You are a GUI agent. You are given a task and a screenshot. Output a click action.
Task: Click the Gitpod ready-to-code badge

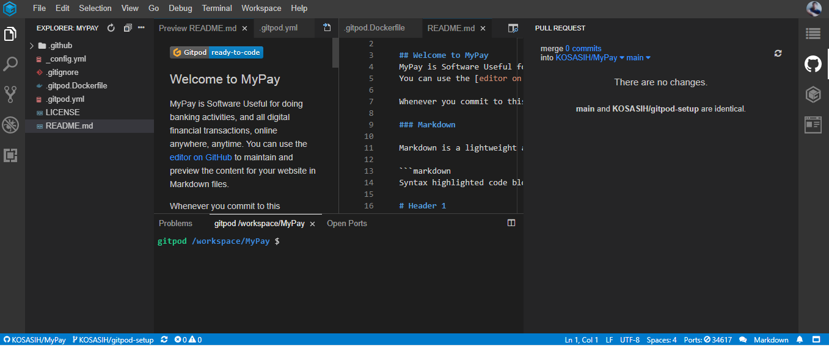click(216, 52)
